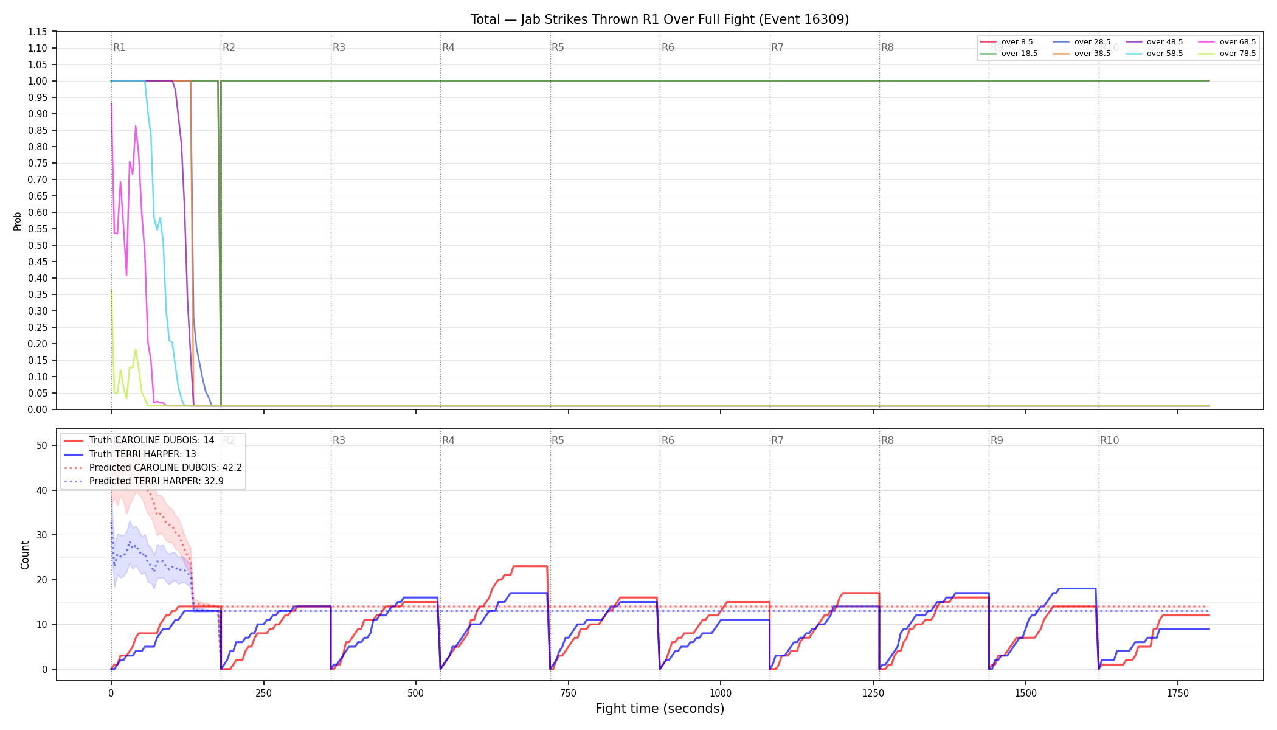Click the R3 round marker in the probability chart
Viewport: 1277px width, 730px height.
(x=339, y=47)
